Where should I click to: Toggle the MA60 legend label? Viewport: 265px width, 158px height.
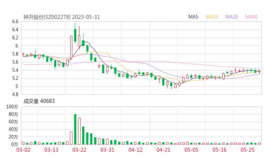point(251,17)
